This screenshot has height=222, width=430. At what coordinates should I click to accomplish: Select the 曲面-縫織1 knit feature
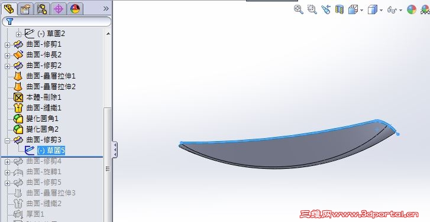(x=44, y=108)
